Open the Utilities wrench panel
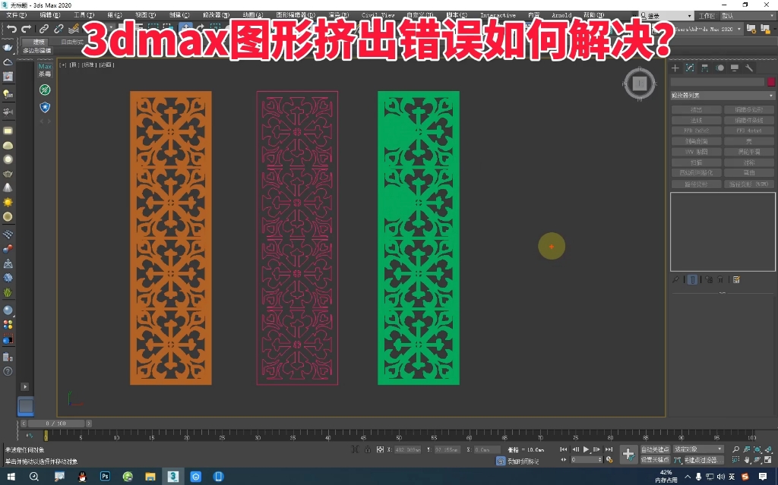This screenshot has height=485, width=778. pyautogui.click(x=749, y=68)
